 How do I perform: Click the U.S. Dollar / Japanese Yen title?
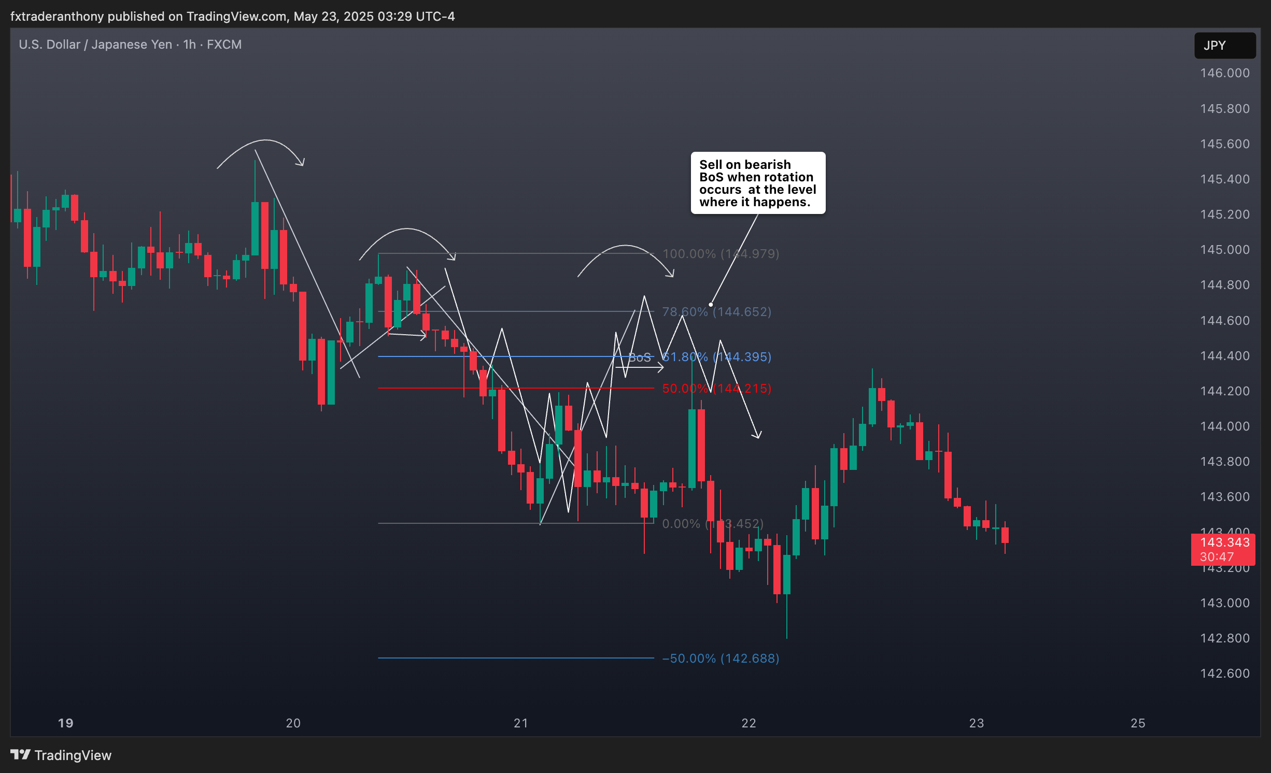pos(95,45)
